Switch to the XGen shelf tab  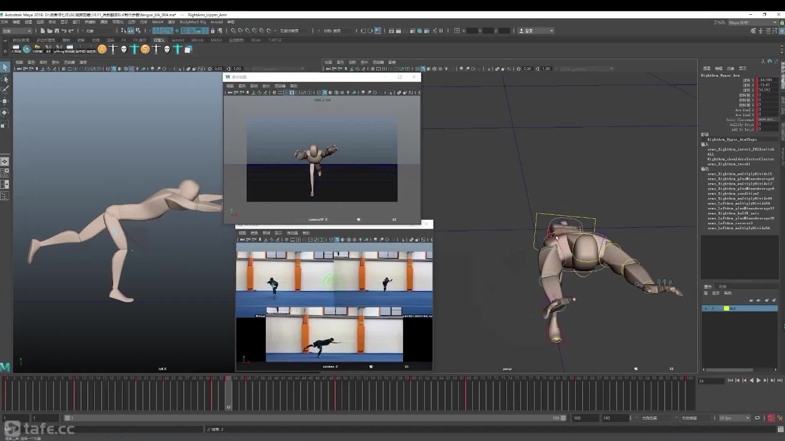pyautogui.click(x=256, y=40)
